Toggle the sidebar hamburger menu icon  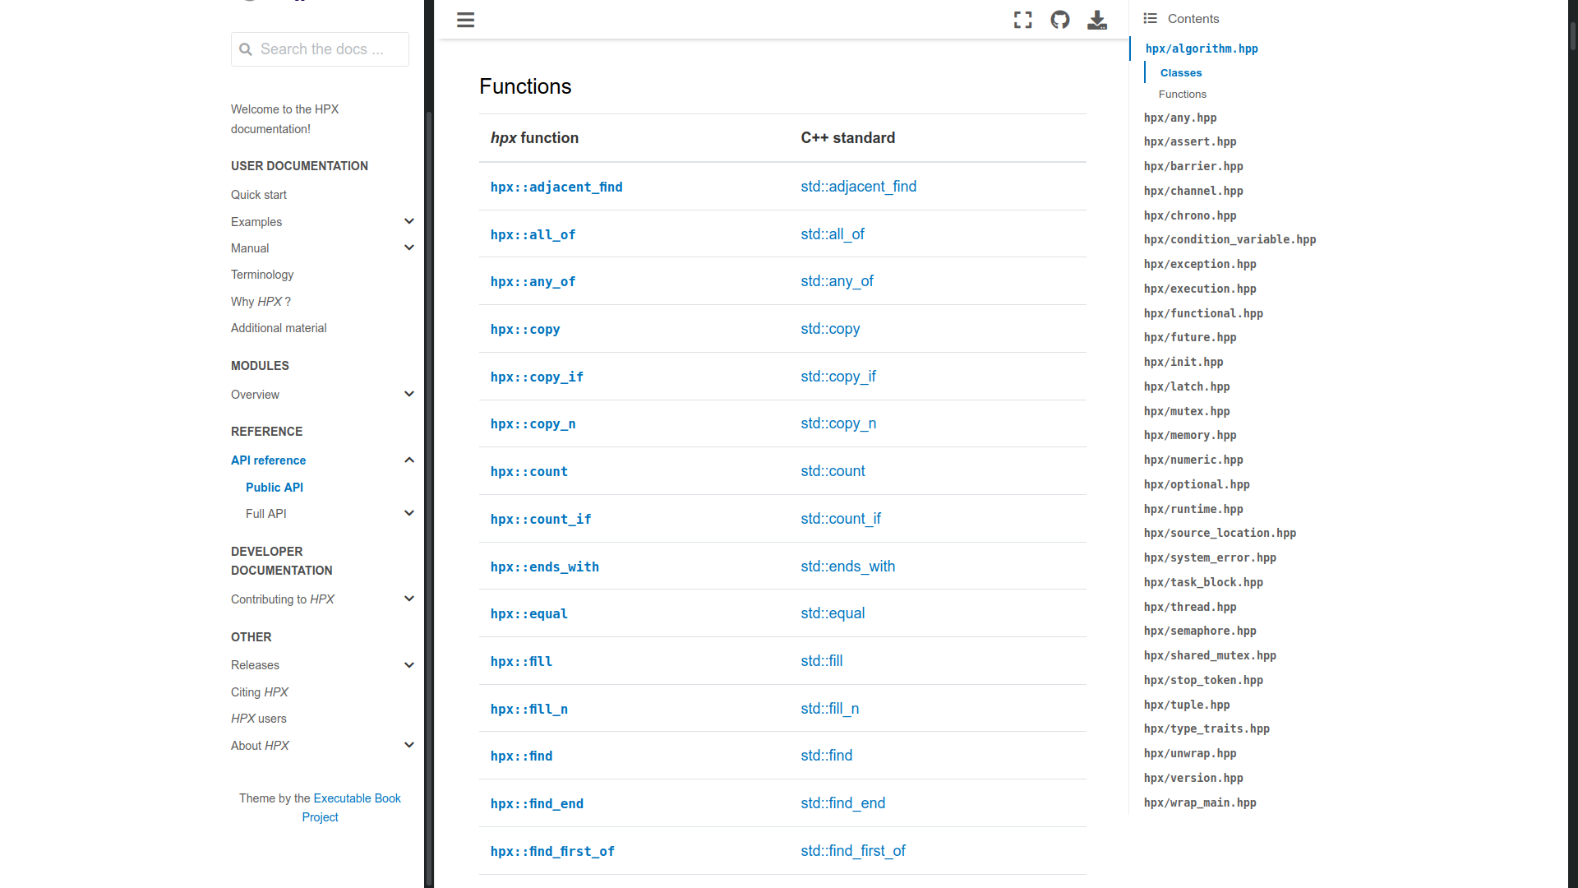(x=465, y=20)
